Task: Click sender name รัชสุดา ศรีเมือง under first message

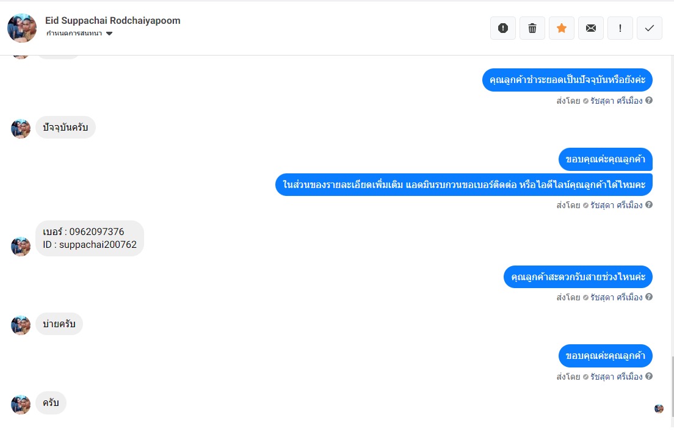Action: (x=617, y=101)
